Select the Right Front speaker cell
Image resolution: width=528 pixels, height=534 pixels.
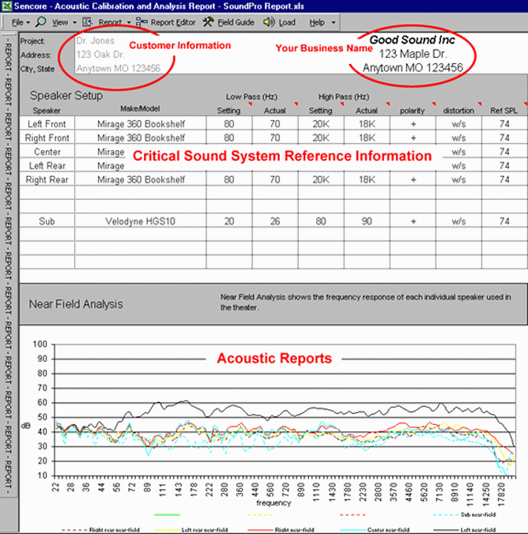47,138
